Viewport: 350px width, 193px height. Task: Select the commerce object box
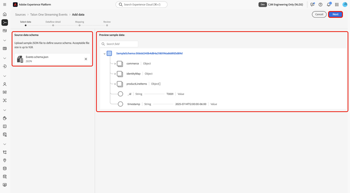[x=120, y=64]
